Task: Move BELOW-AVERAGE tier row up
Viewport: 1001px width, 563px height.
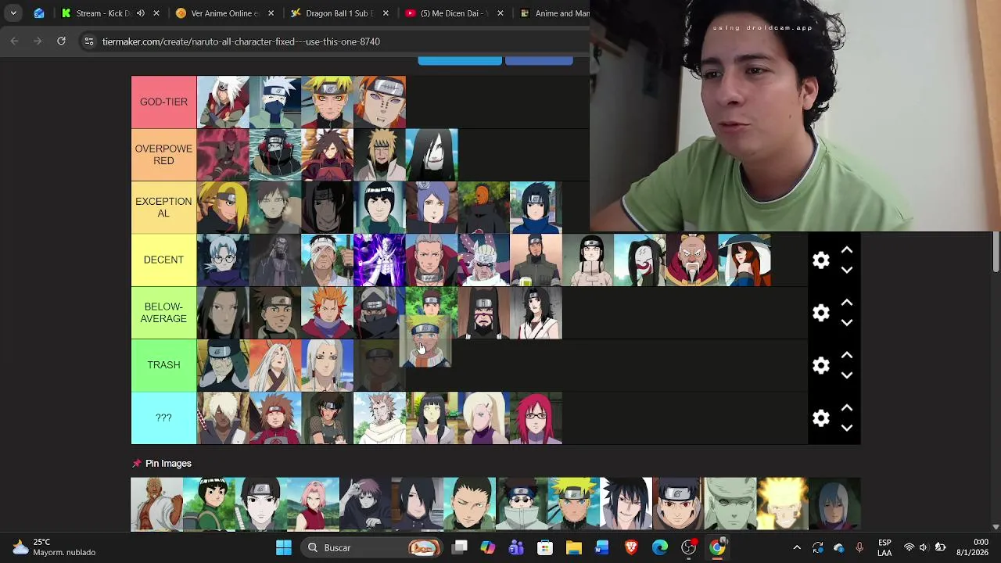Action: pyautogui.click(x=847, y=303)
